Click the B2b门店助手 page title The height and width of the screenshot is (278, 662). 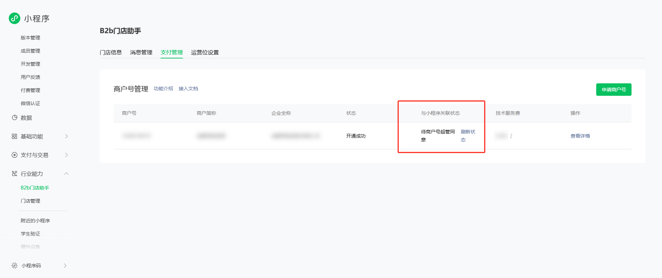[120, 31]
